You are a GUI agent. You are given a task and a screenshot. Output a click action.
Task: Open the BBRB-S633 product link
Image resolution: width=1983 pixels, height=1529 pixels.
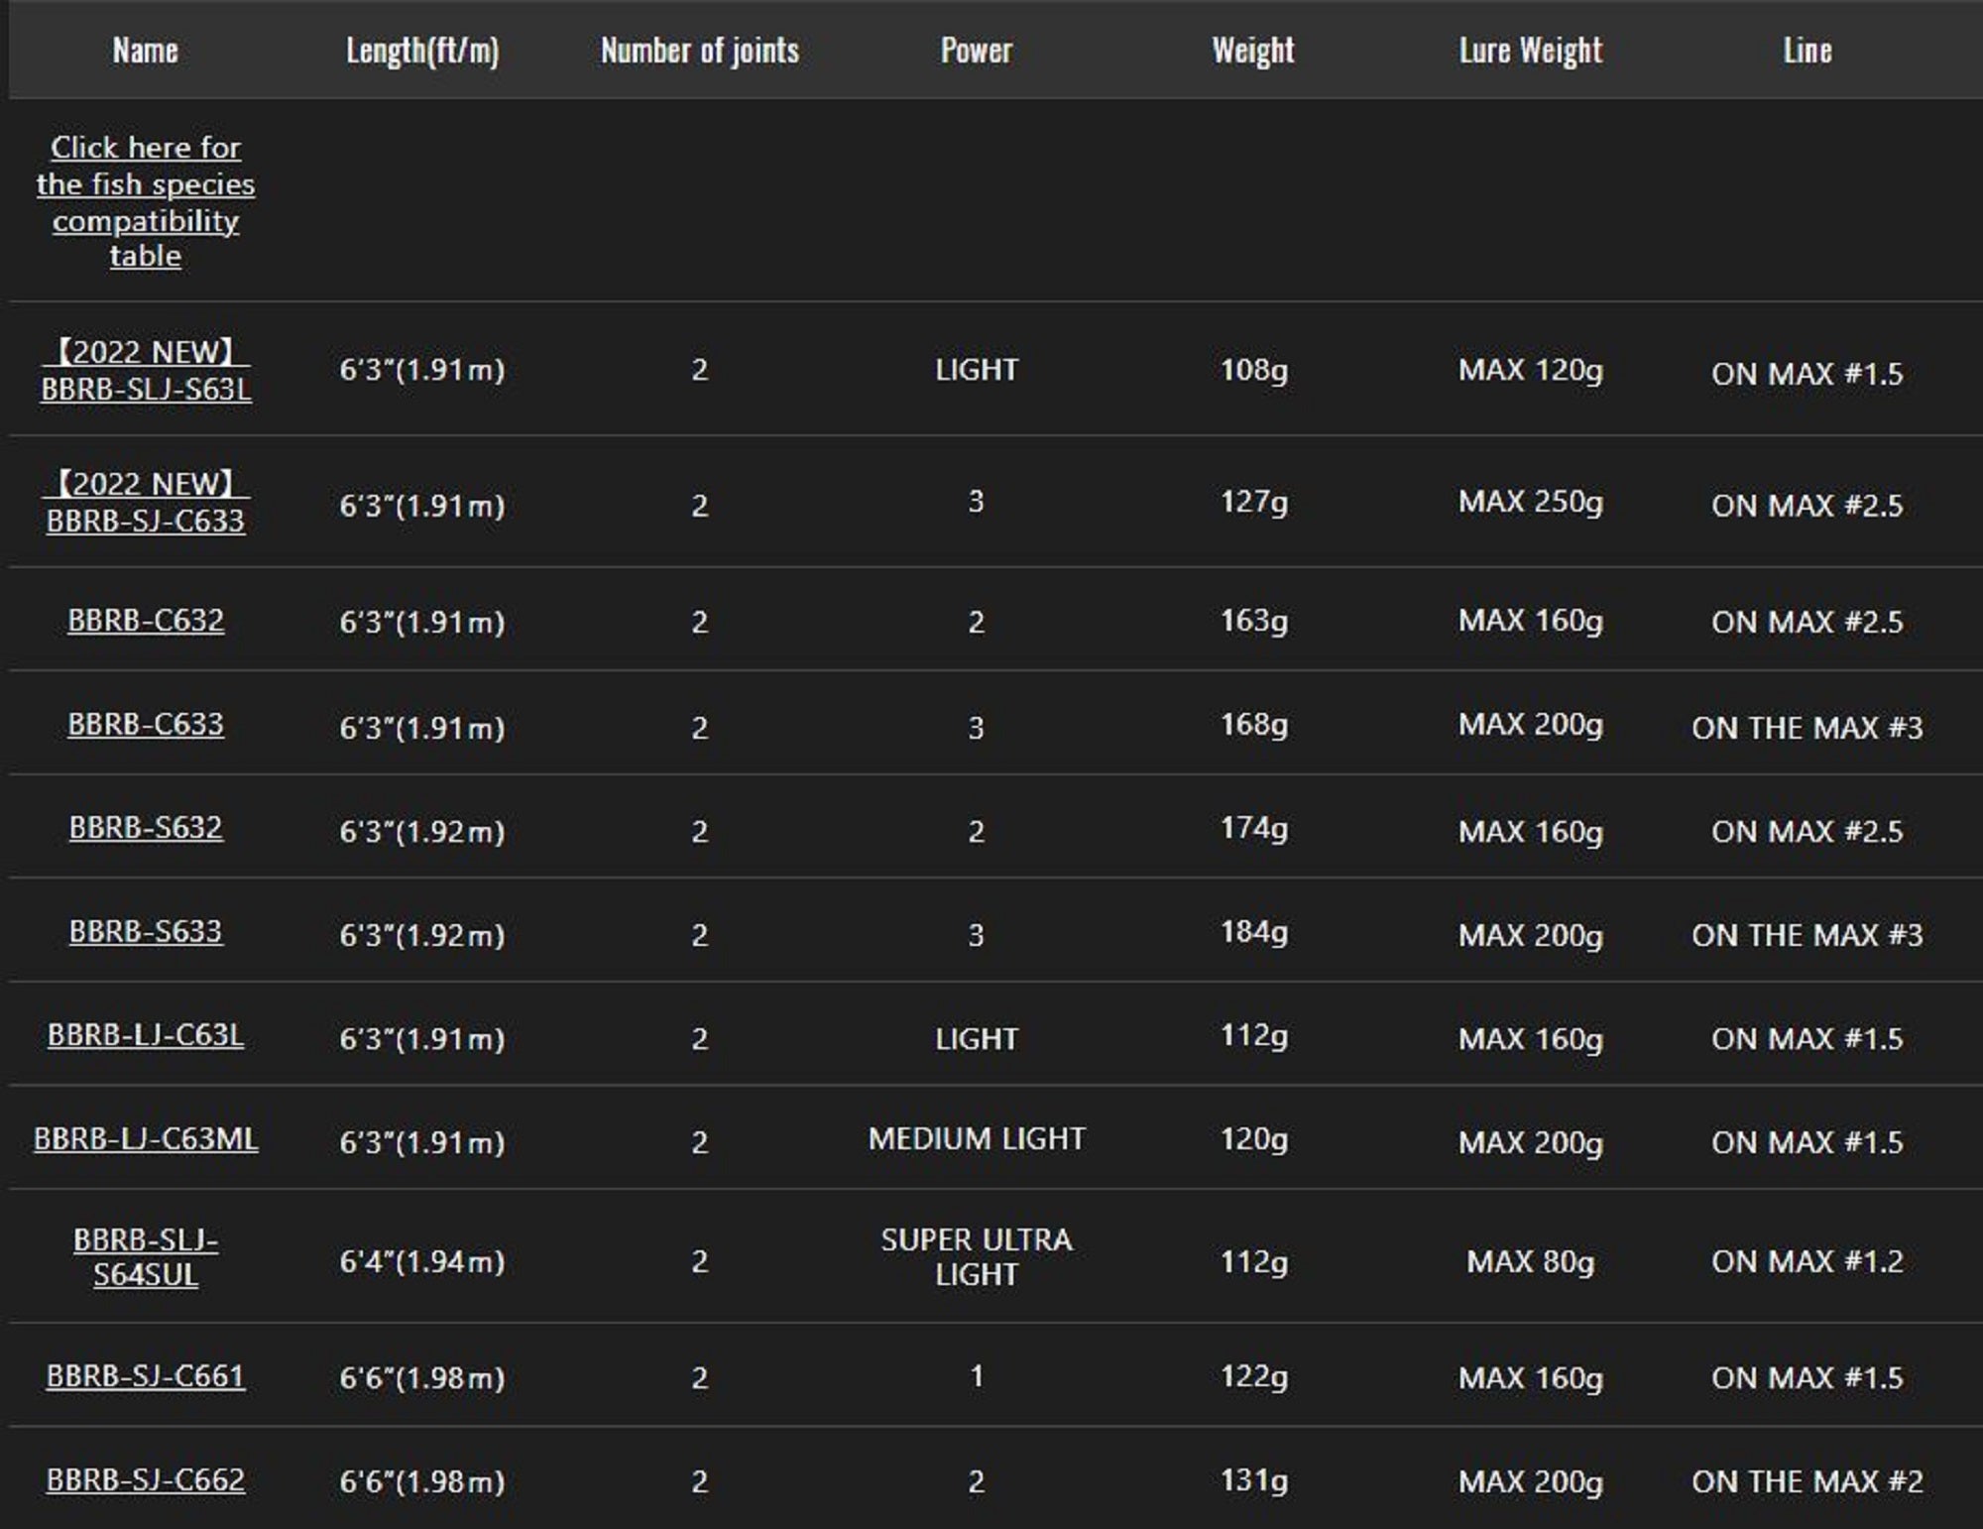click(x=146, y=932)
